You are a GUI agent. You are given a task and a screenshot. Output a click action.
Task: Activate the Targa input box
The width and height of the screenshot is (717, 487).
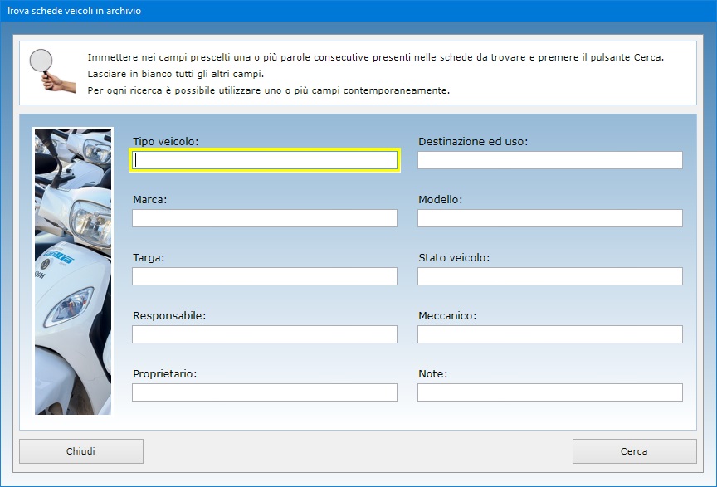point(265,276)
